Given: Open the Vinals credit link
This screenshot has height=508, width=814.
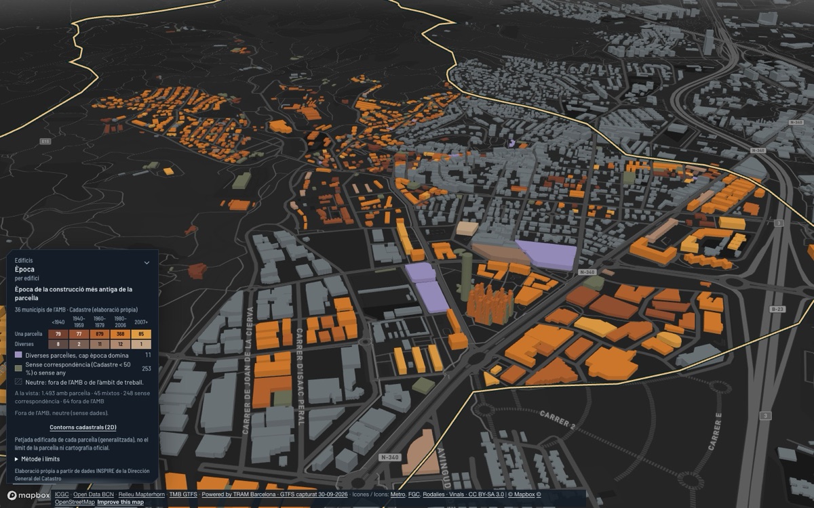Looking at the screenshot, I should [457, 494].
